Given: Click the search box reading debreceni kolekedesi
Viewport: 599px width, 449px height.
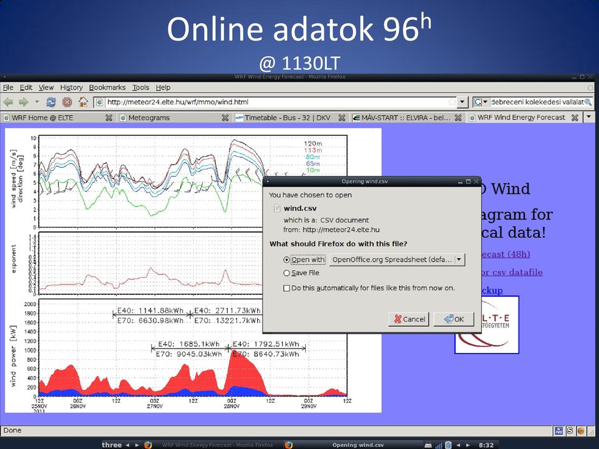Looking at the screenshot, I should click(537, 102).
